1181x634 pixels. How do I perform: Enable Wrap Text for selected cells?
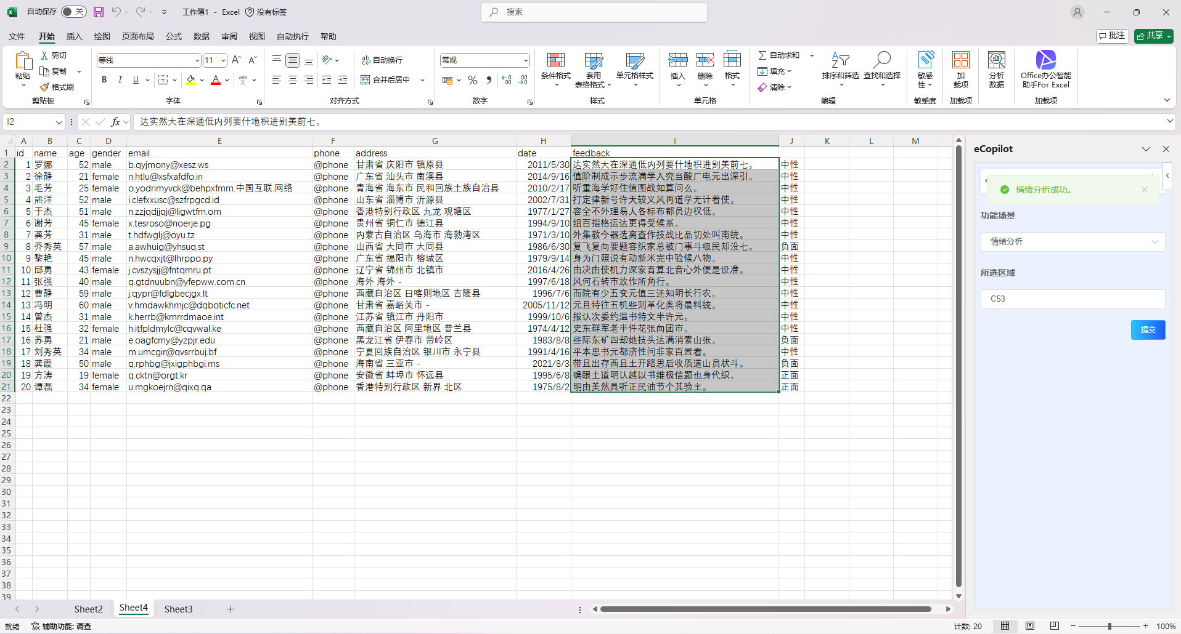coord(382,60)
